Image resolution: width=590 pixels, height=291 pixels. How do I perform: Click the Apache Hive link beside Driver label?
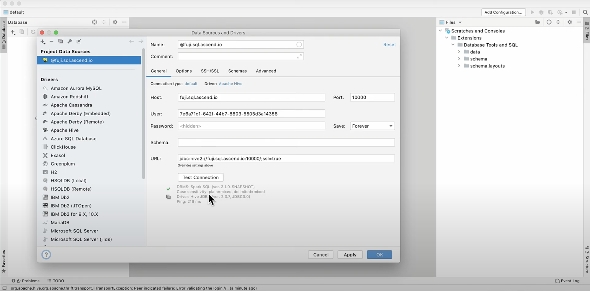pyautogui.click(x=231, y=84)
